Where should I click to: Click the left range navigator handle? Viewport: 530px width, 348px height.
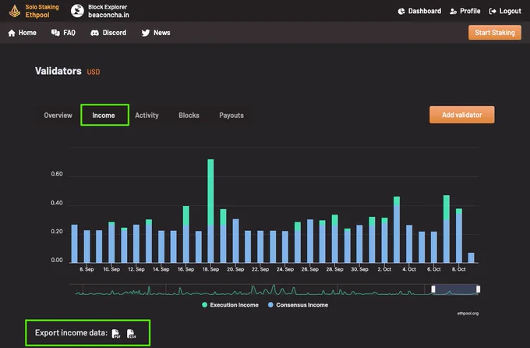(x=433, y=289)
